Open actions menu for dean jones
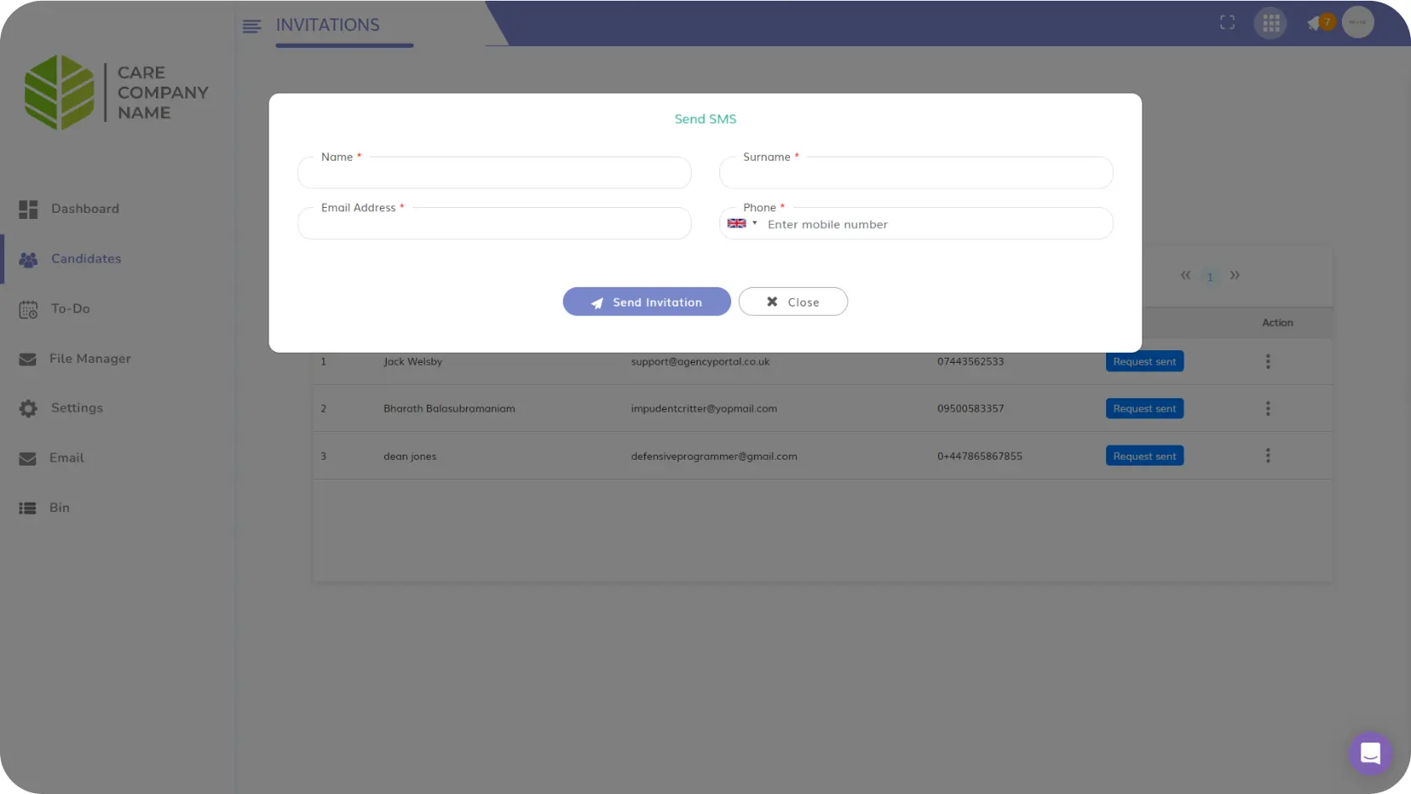 click(x=1267, y=456)
